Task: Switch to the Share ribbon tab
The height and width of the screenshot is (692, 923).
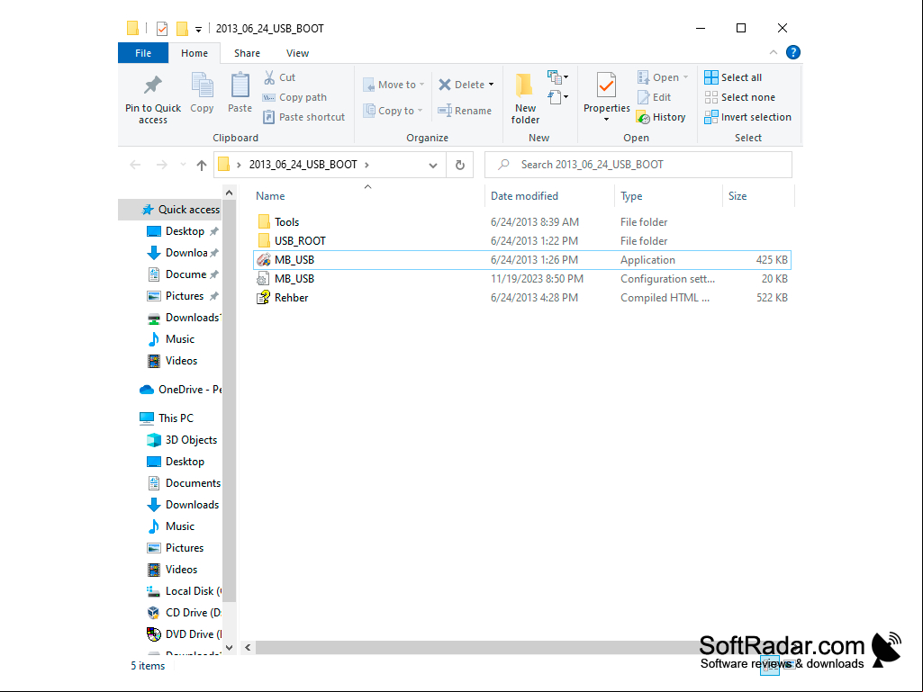Action: [x=247, y=53]
